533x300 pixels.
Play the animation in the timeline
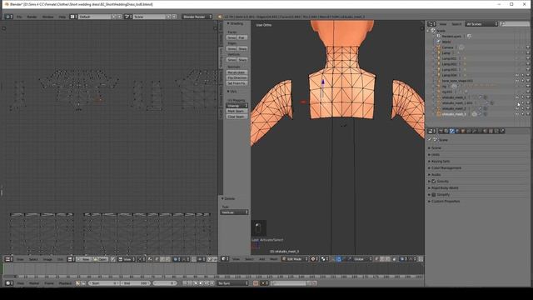tap(201, 283)
